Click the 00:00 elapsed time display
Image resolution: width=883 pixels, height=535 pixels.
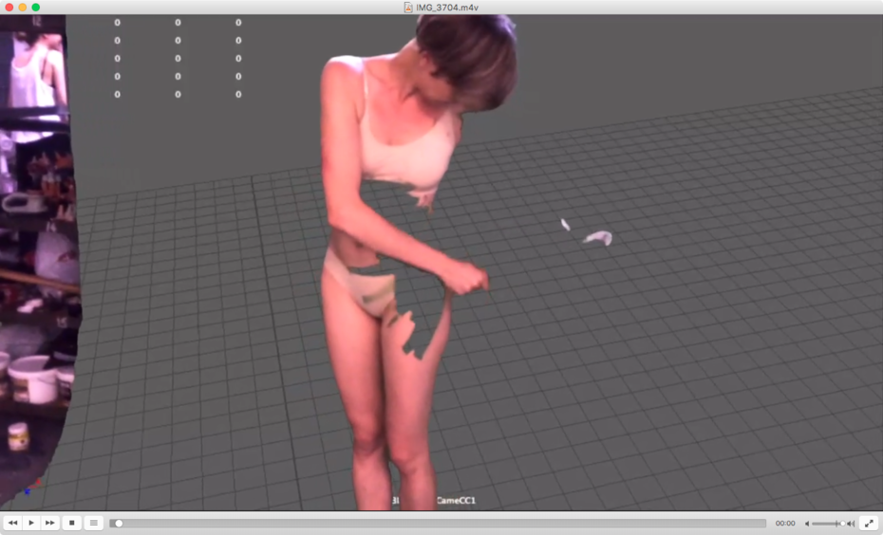785,524
